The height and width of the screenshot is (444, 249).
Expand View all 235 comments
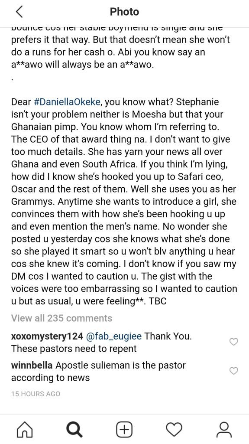point(61,318)
